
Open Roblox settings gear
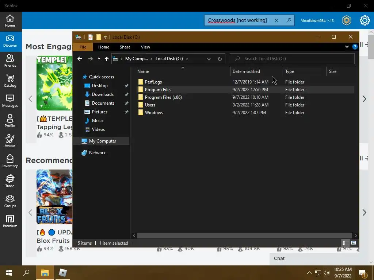[x=365, y=20]
